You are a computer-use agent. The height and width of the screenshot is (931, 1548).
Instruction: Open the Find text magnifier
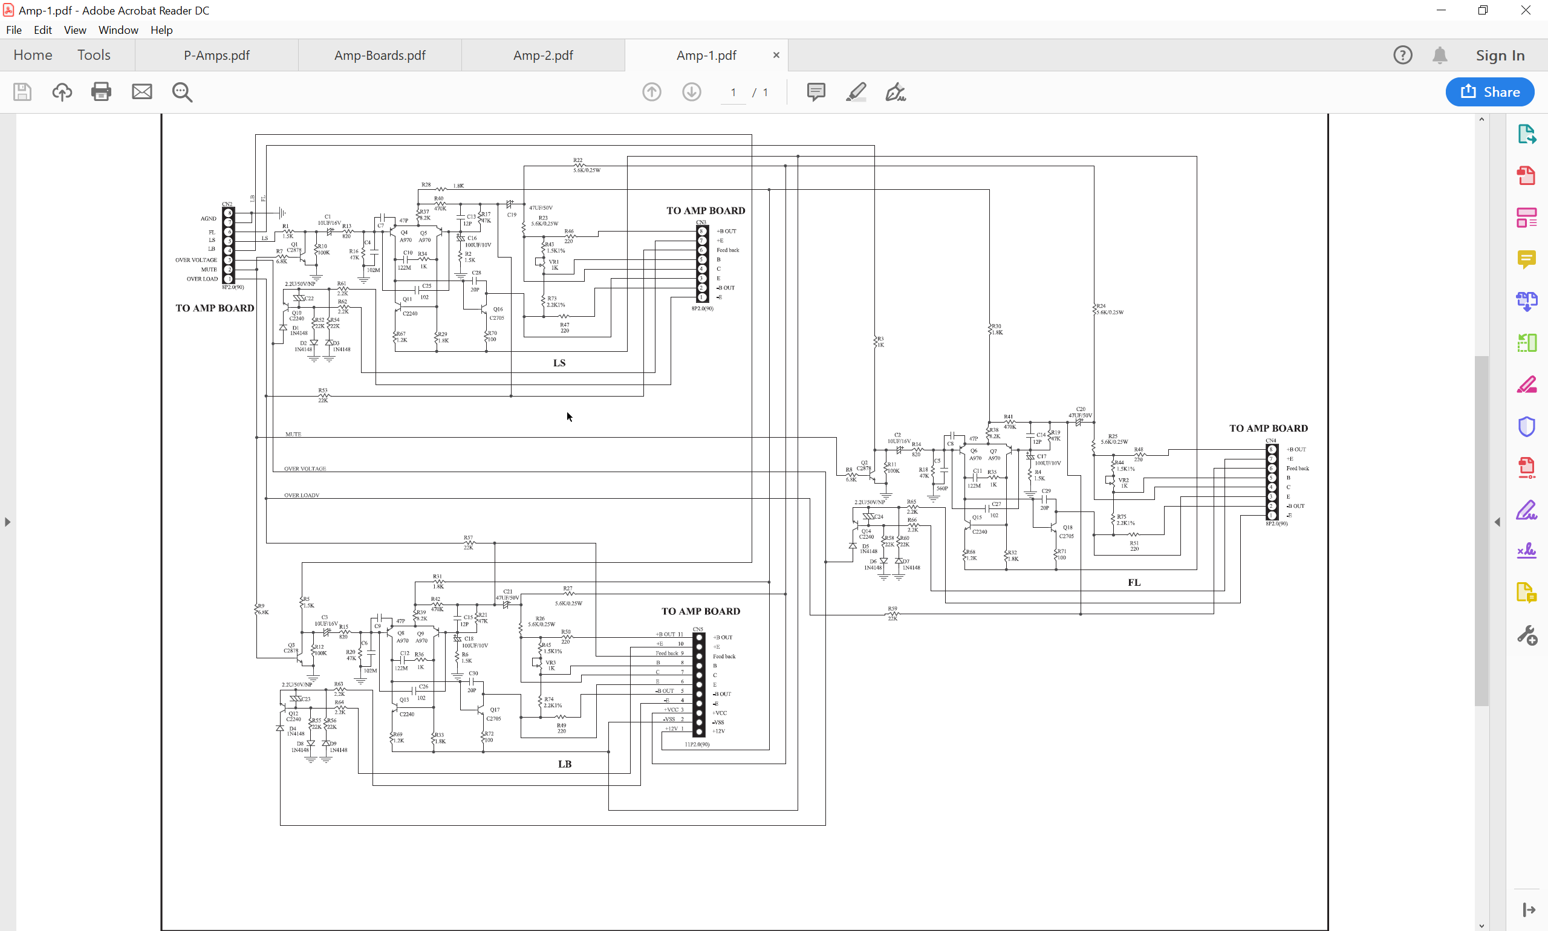[182, 92]
